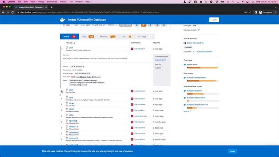279x157 pixels.
Task: Go back with the browser back arrow
Action: tap(3, 13)
